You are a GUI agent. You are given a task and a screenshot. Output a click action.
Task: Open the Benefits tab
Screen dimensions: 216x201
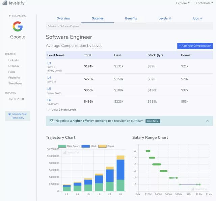click(x=131, y=18)
